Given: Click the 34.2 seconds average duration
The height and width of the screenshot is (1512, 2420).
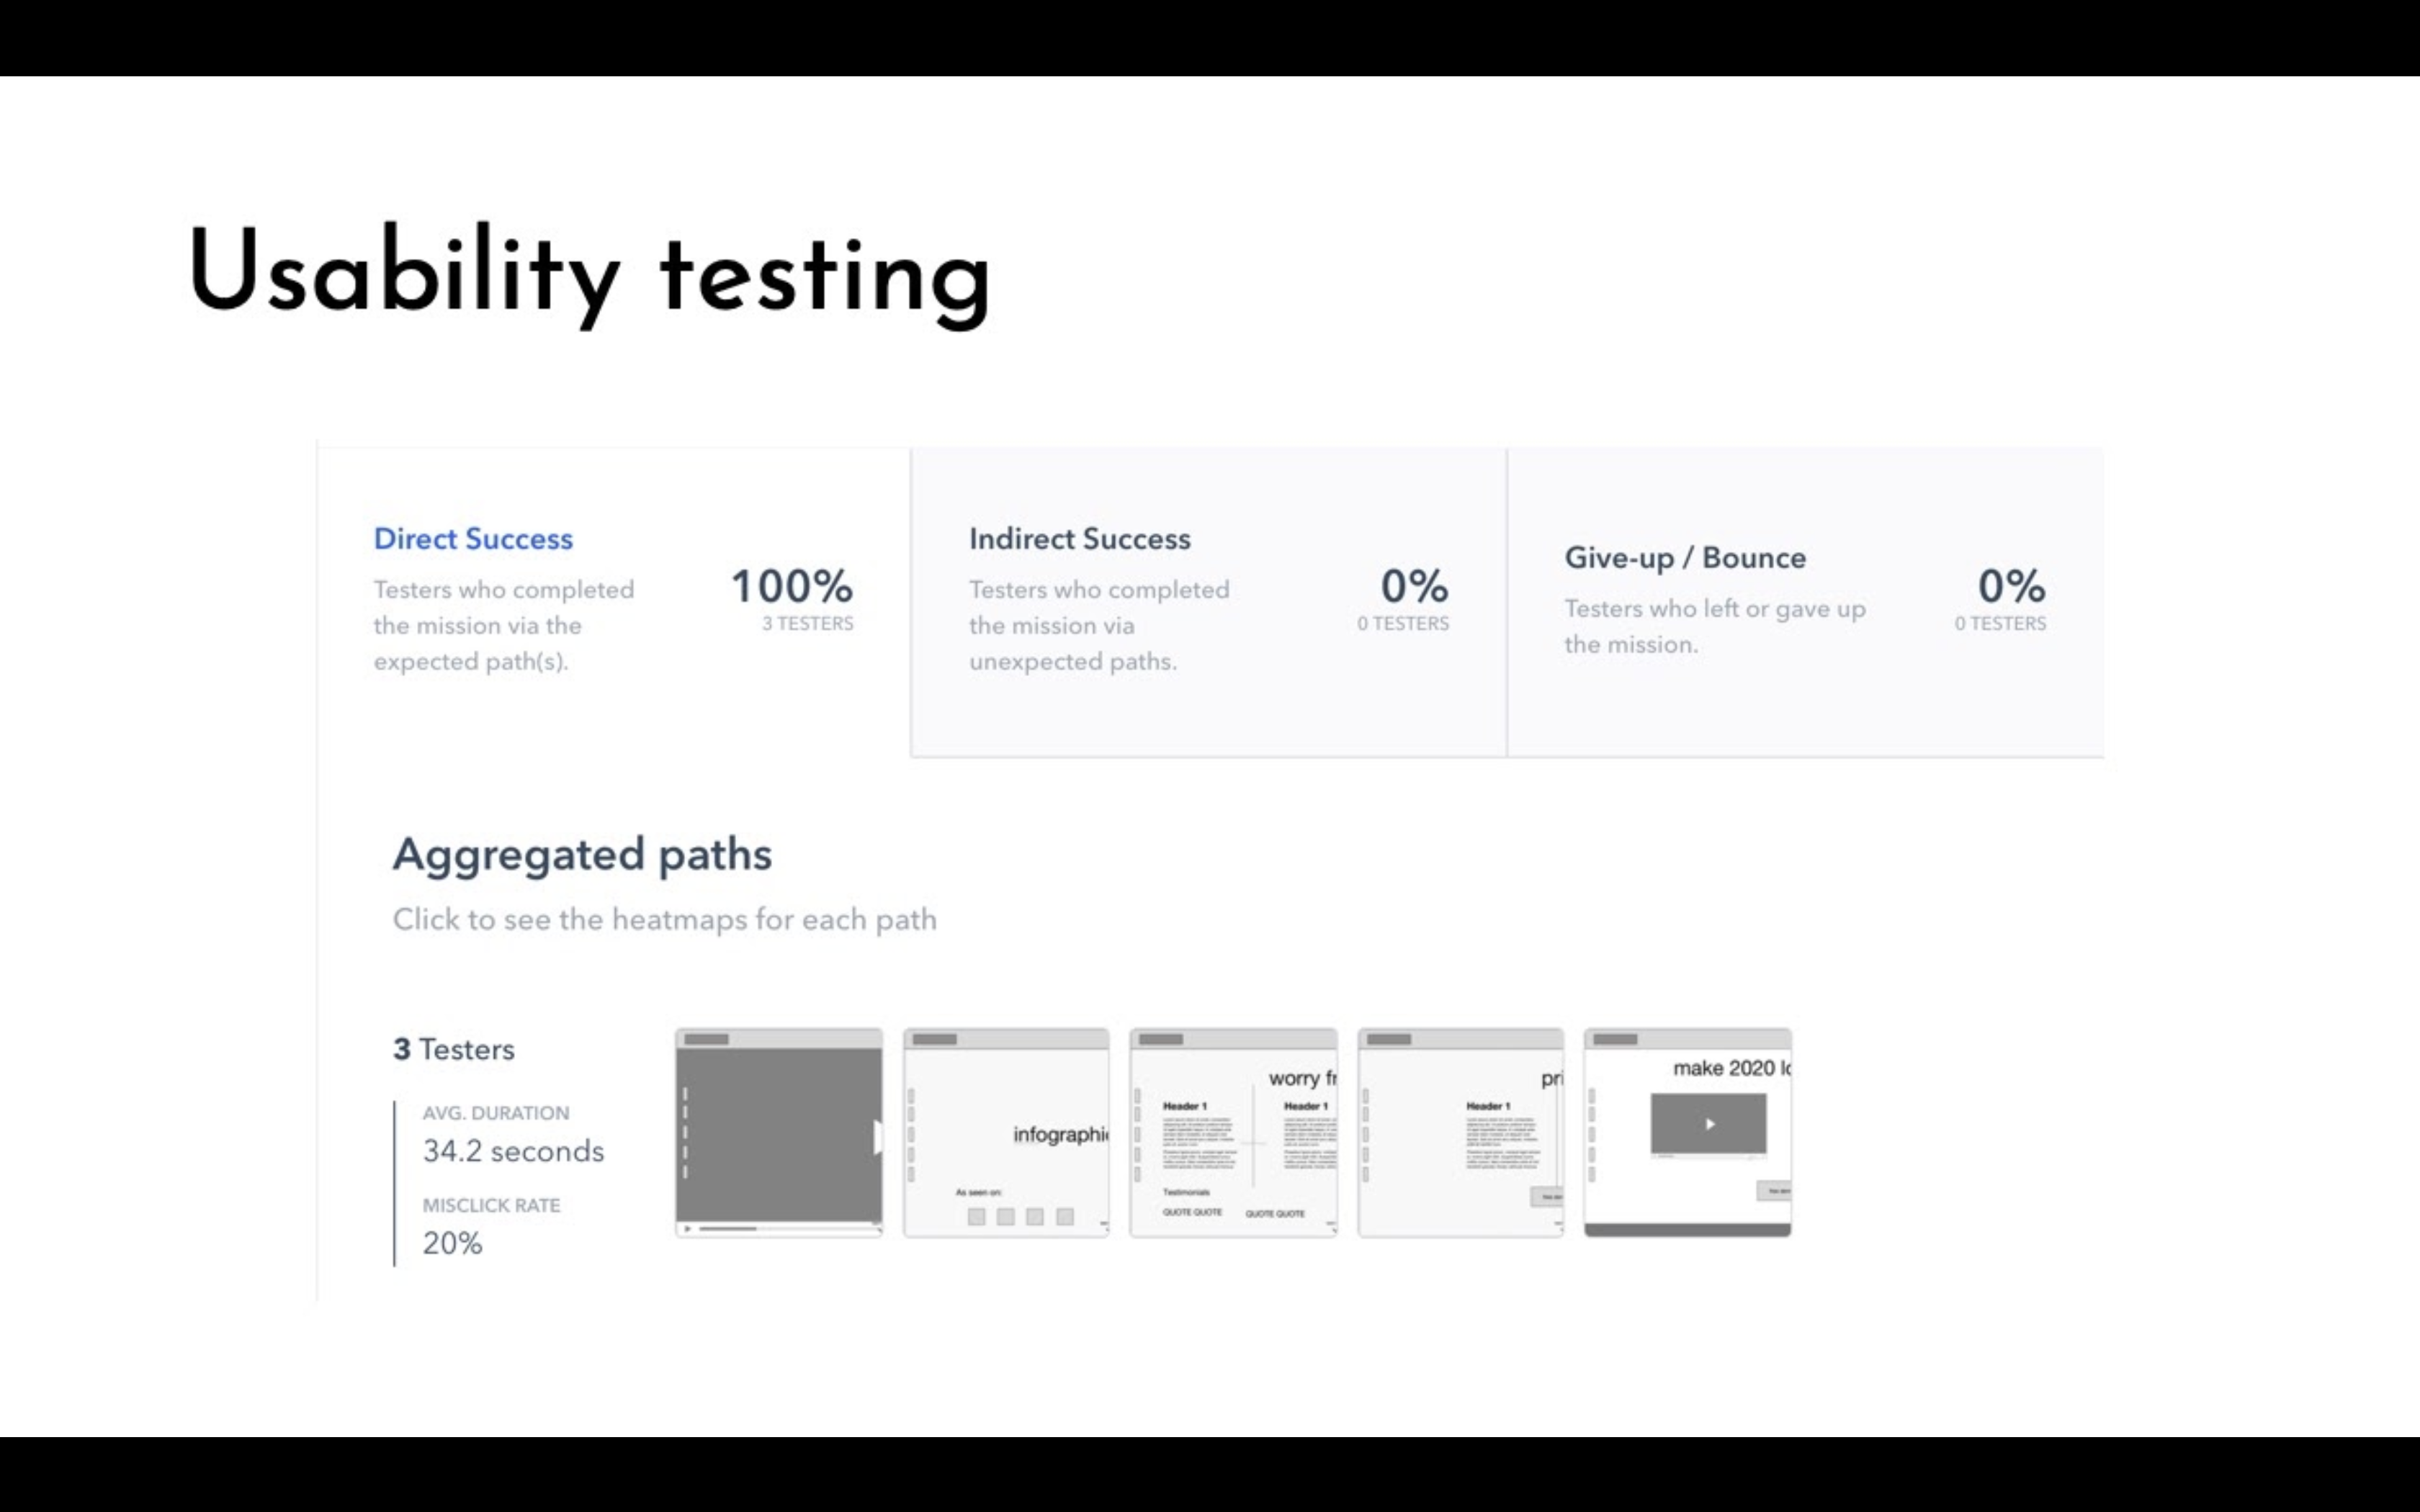Looking at the screenshot, I should (x=513, y=1151).
